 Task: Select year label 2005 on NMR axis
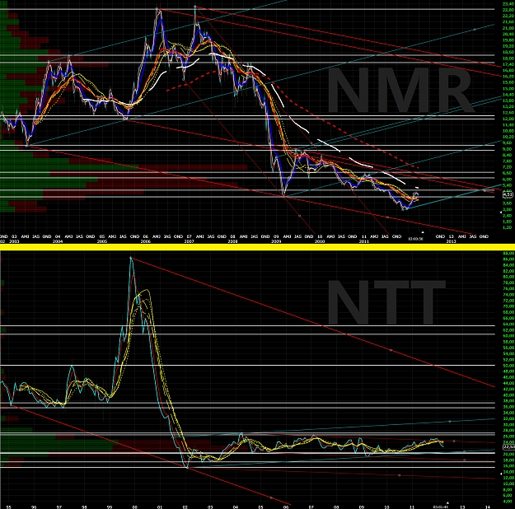102,241
